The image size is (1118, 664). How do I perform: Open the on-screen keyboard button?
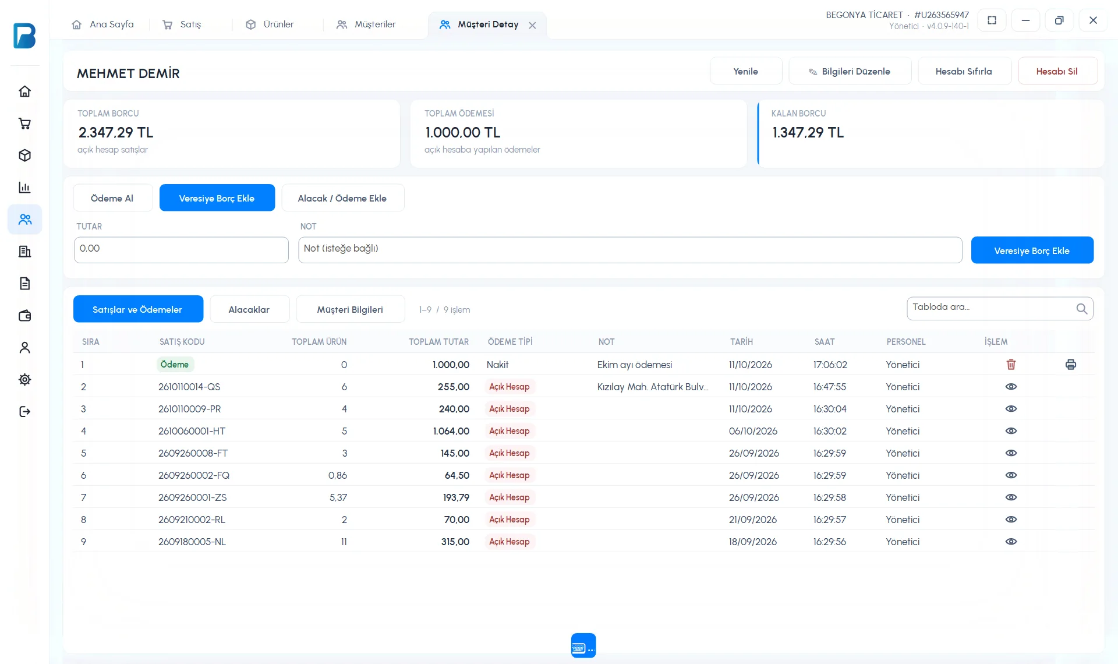click(583, 645)
